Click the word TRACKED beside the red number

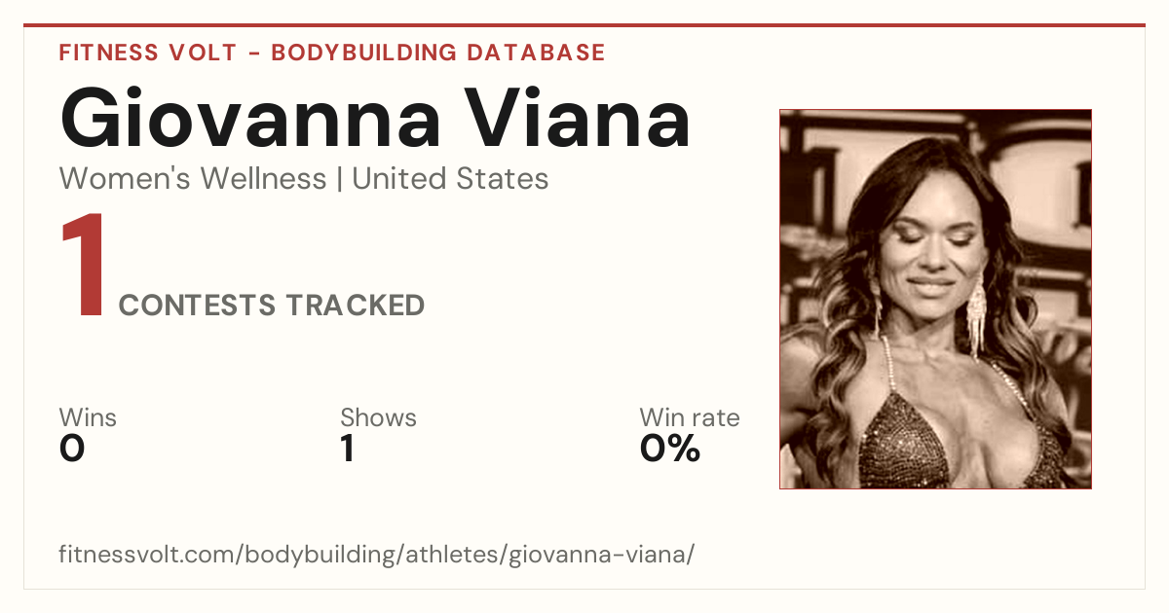click(x=355, y=306)
